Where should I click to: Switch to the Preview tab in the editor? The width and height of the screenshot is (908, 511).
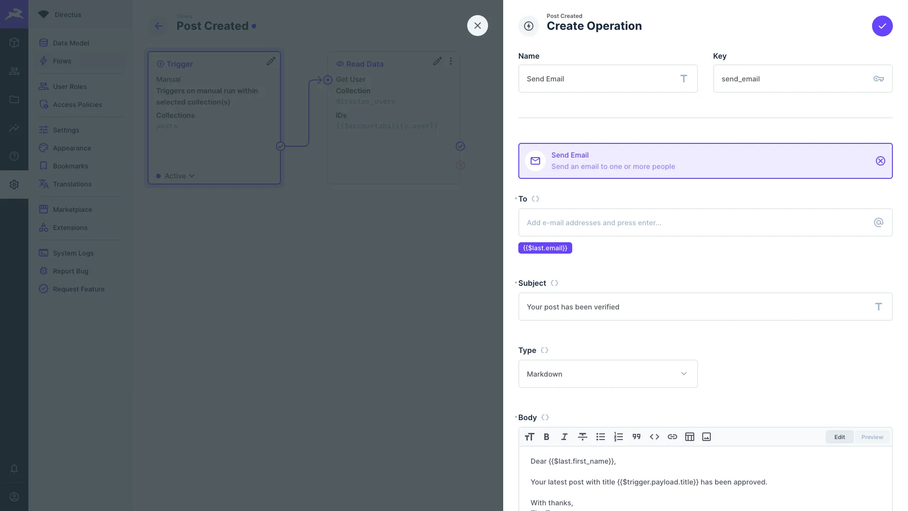(x=872, y=437)
